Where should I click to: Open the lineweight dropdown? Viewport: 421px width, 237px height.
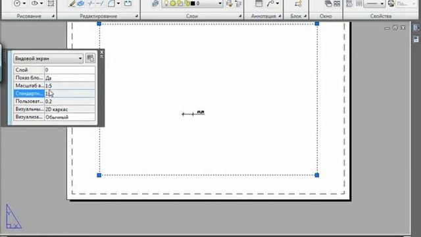pyautogui.click(x=382, y=3)
